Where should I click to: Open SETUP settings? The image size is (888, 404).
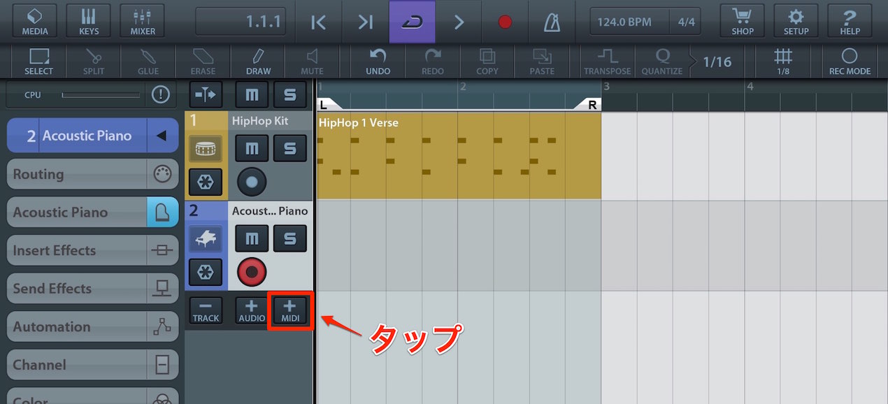(796, 21)
